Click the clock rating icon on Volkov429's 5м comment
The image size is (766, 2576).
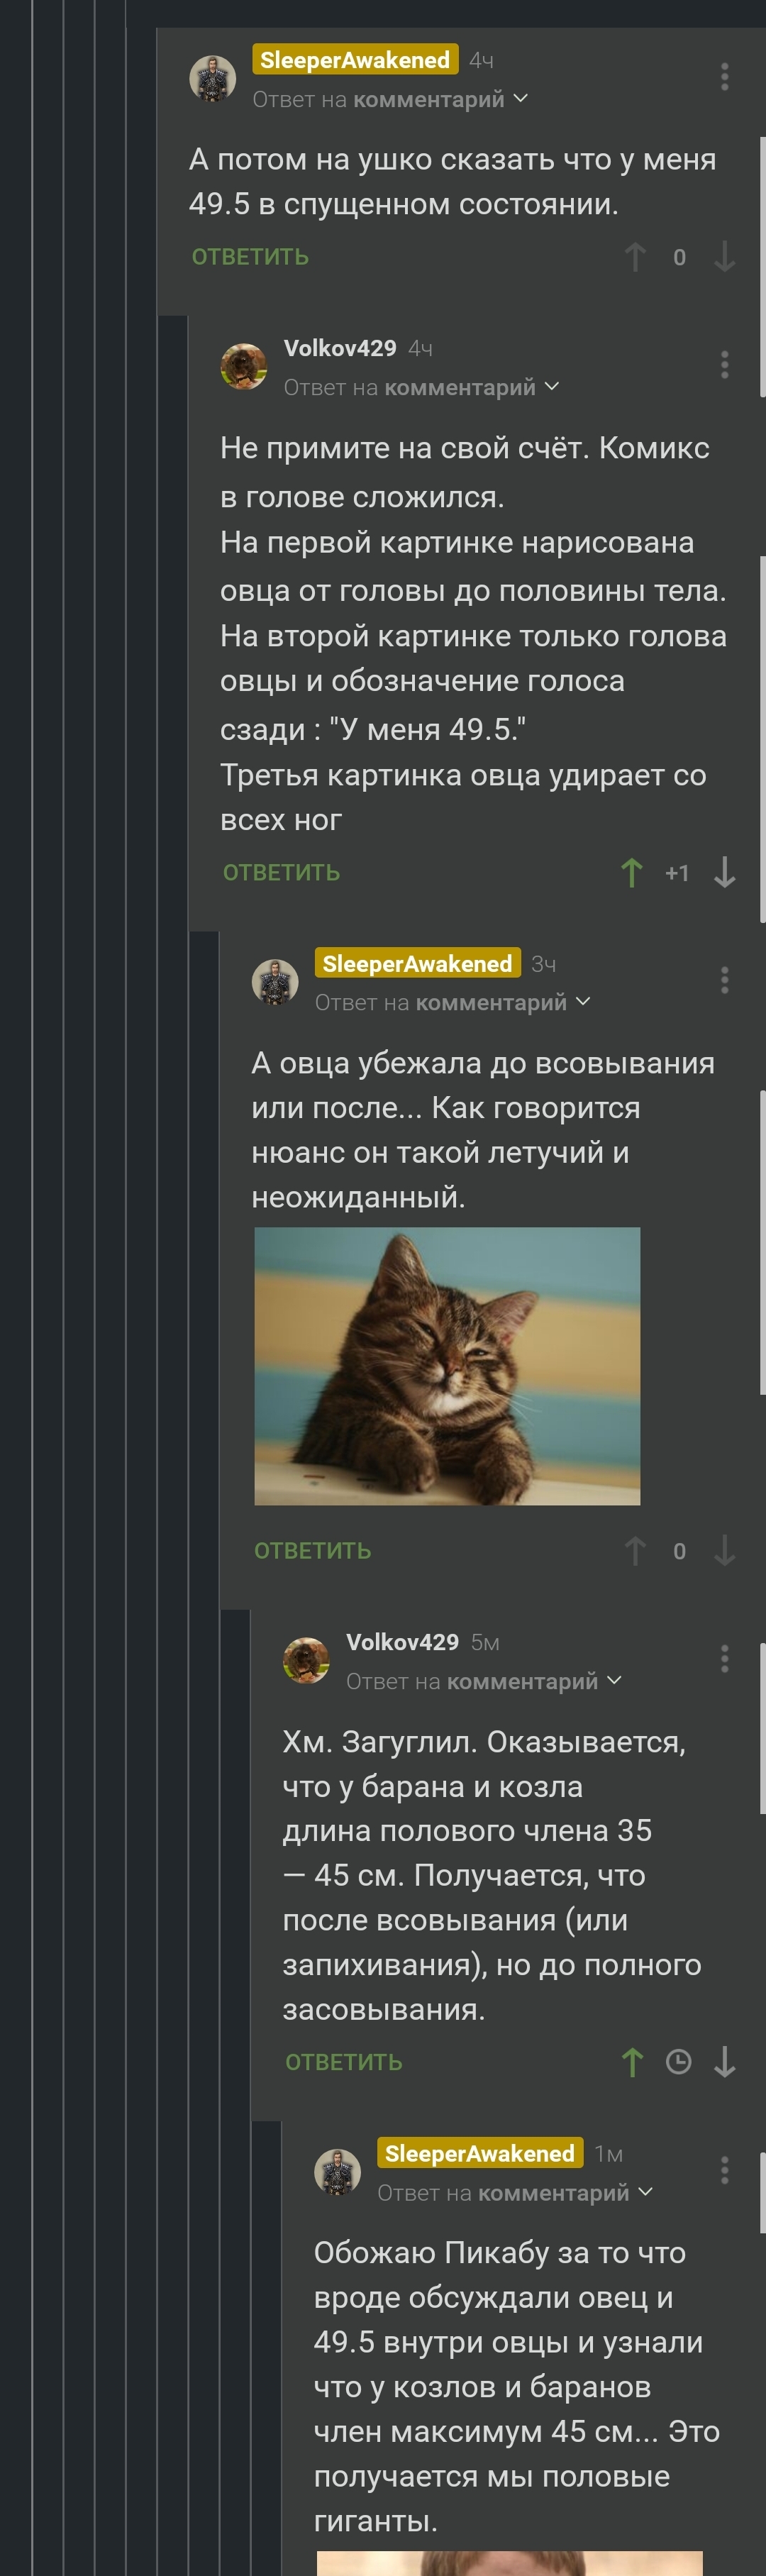(679, 2062)
